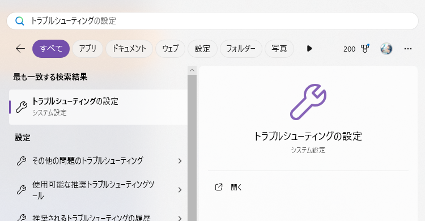
Task: Switch to the ドキュメント filter tab
Action: pyautogui.click(x=129, y=49)
